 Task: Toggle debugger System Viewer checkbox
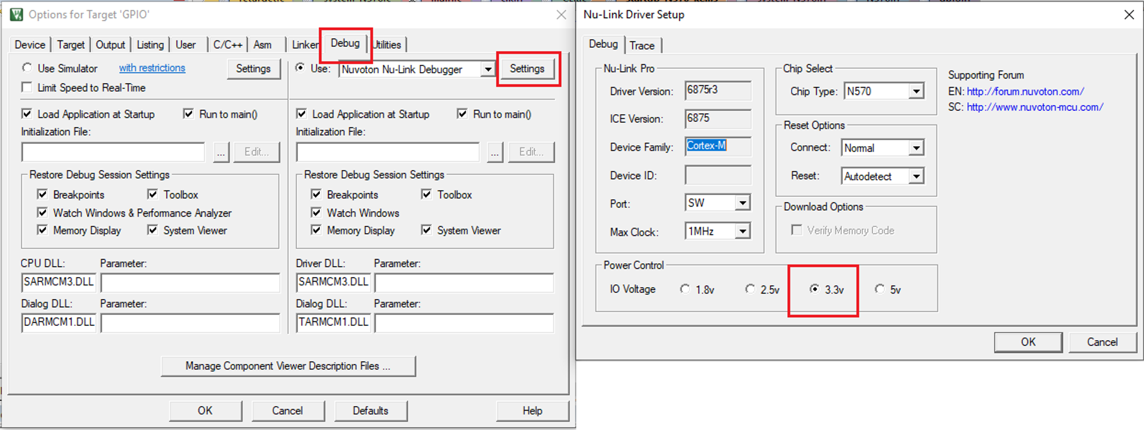(426, 230)
